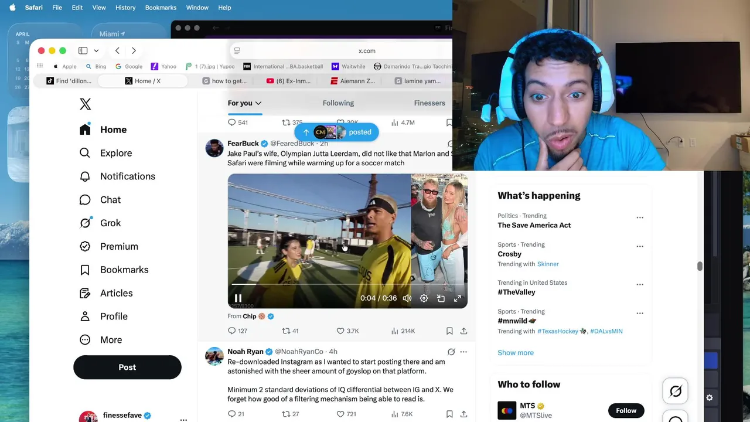The image size is (750, 422).
Task: Click the X logo in sidebar
Action: pos(85,104)
